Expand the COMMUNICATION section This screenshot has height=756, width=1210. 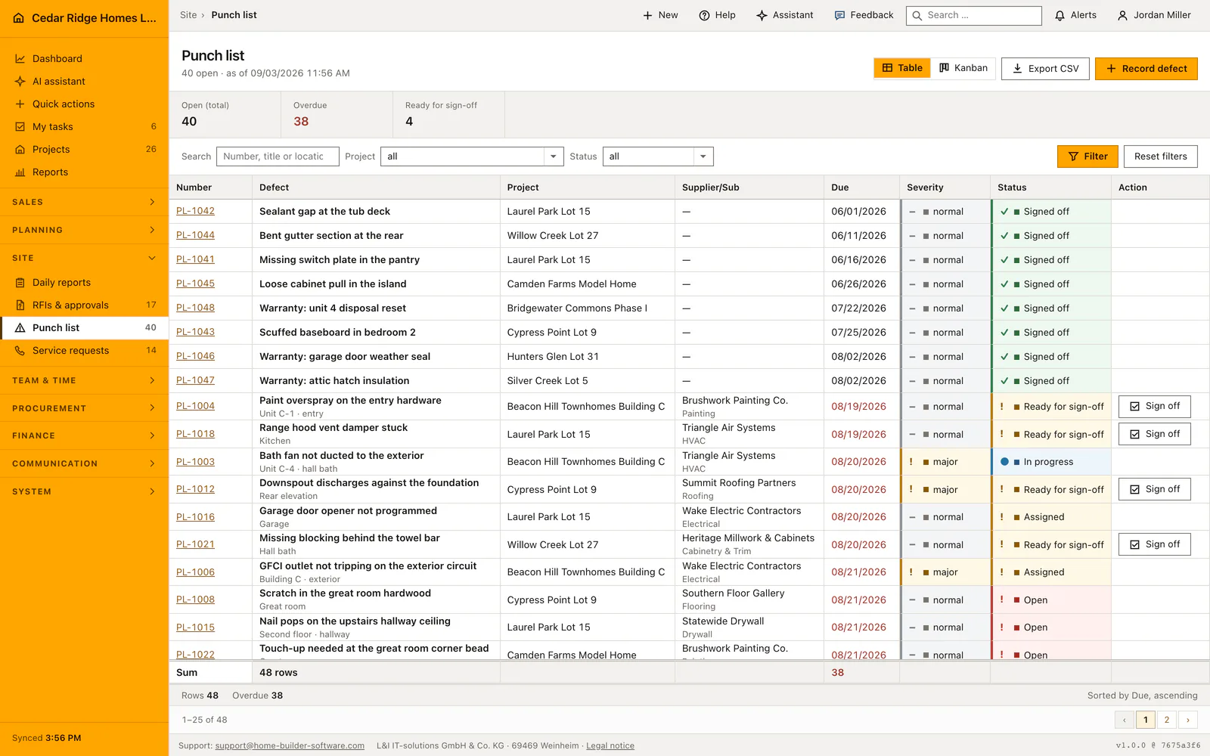(84, 464)
